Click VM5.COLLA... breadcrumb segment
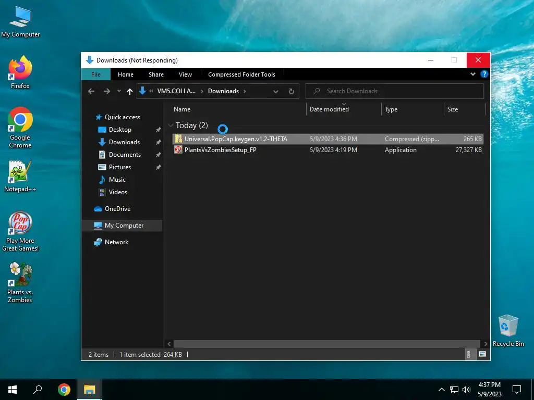 [x=176, y=91]
